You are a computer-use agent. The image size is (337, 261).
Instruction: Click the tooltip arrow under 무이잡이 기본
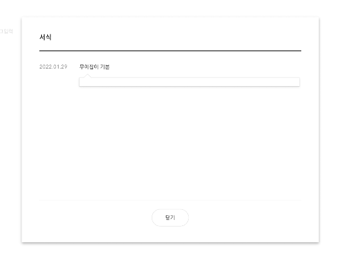(x=88, y=76)
